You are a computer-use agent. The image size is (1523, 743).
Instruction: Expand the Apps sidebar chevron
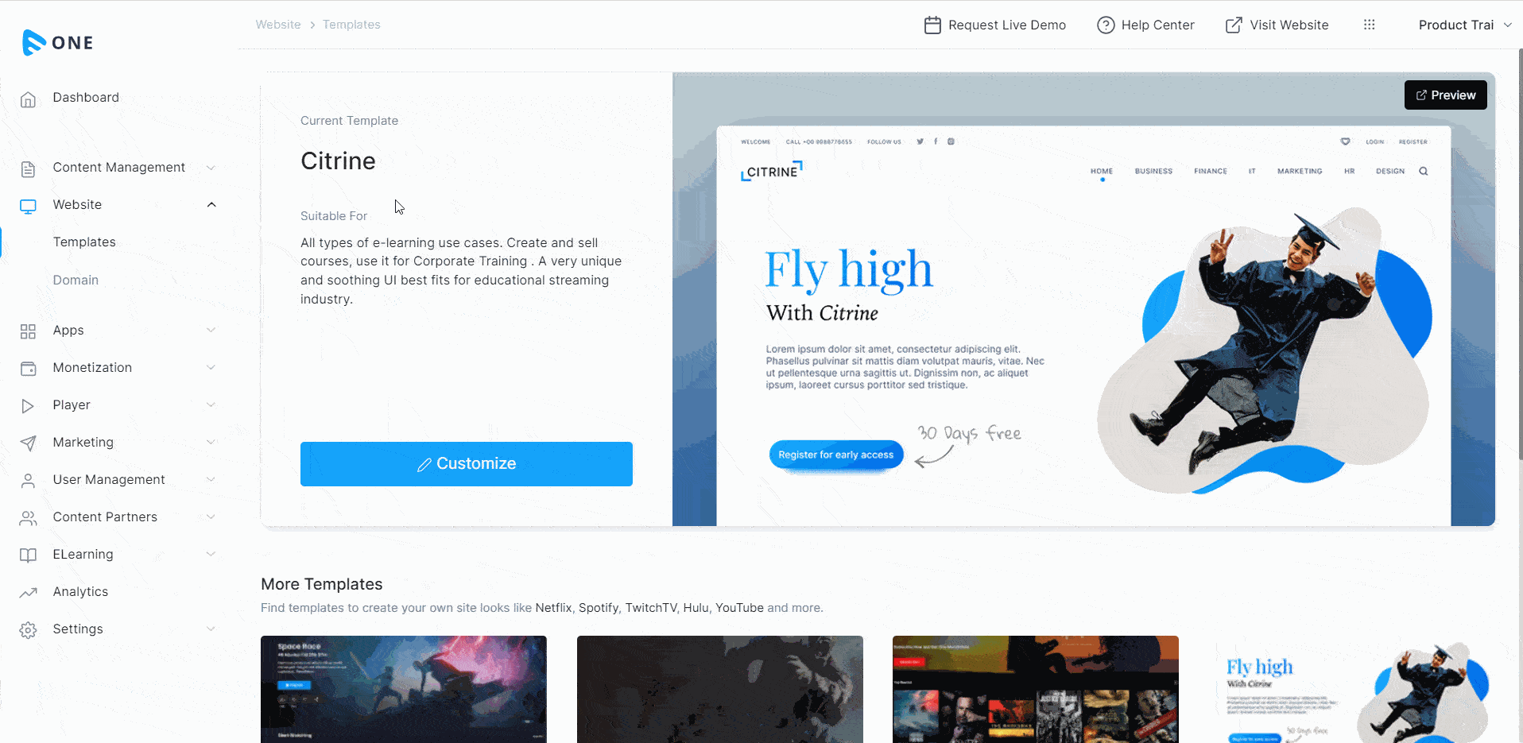pyautogui.click(x=211, y=331)
